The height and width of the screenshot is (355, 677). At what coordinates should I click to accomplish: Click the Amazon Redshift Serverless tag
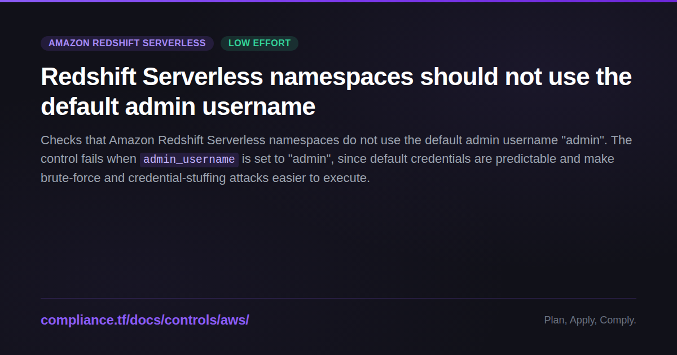(127, 43)
